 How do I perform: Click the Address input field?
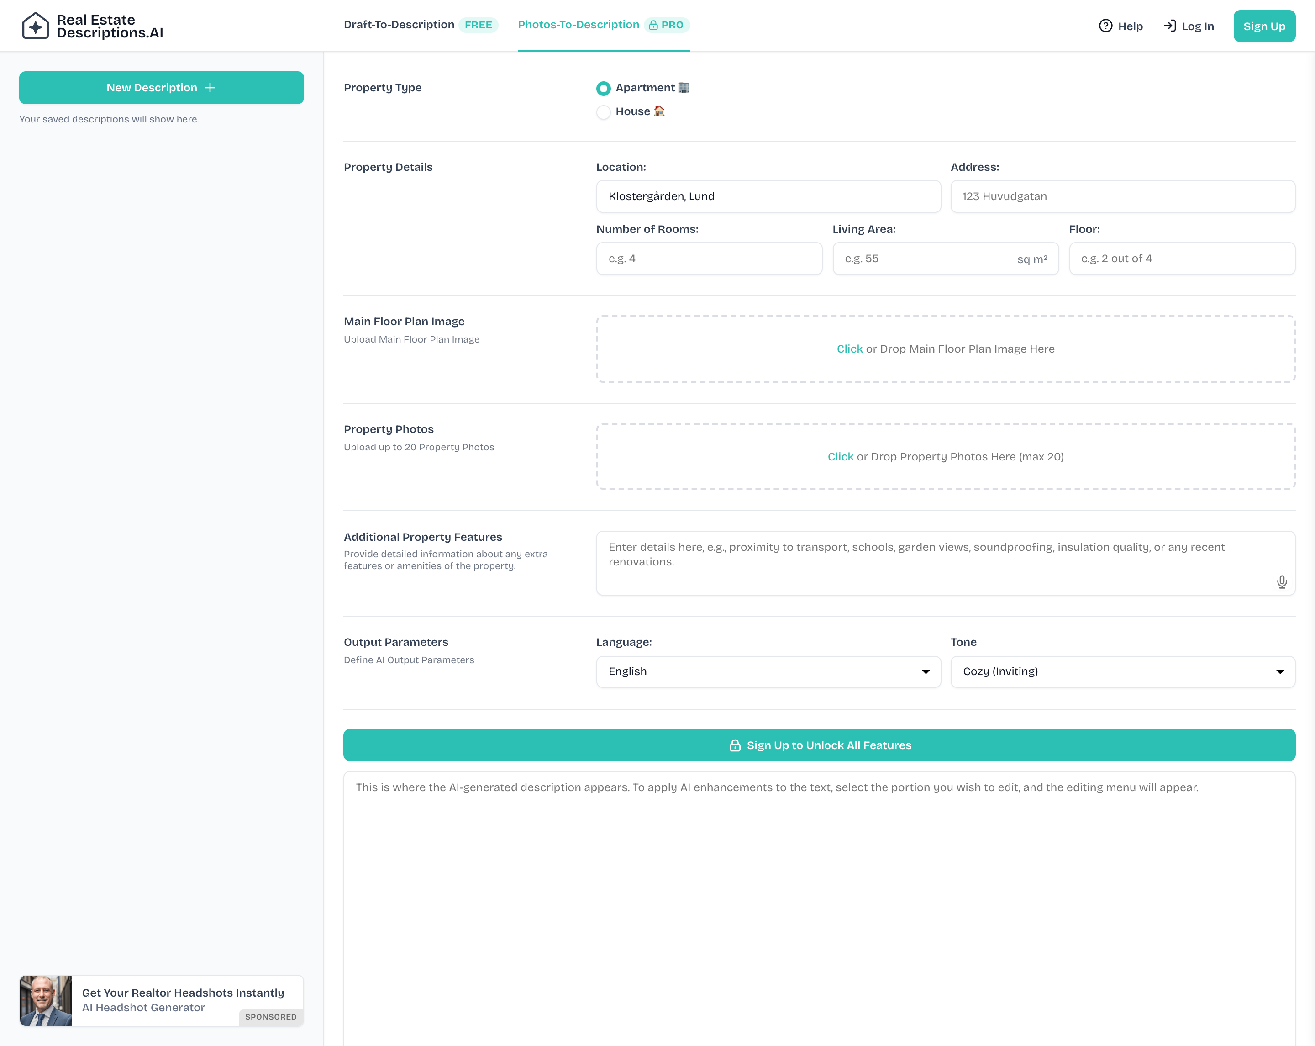tap(1122, 196)
